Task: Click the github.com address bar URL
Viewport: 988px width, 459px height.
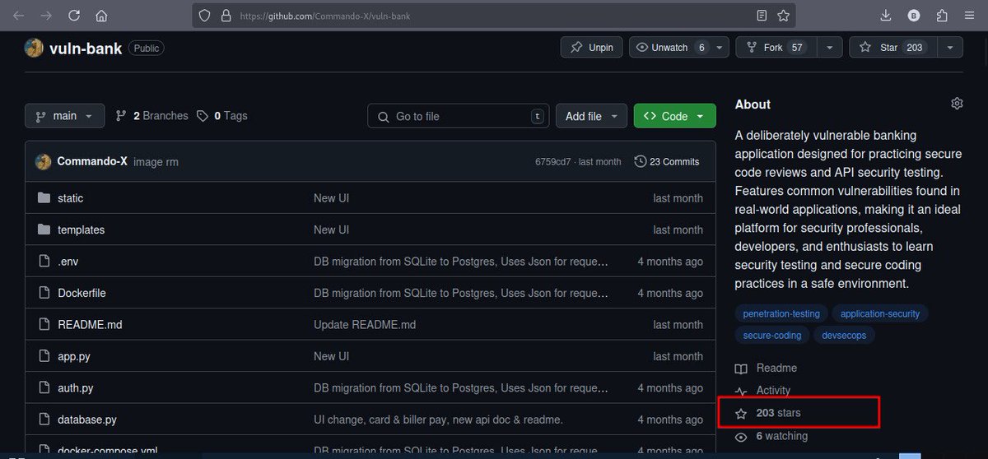Action: pos(325,16)
